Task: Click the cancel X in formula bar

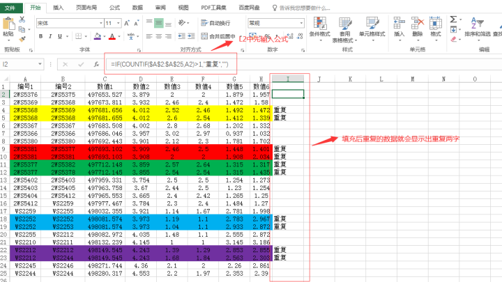Action: click(66, 64)
